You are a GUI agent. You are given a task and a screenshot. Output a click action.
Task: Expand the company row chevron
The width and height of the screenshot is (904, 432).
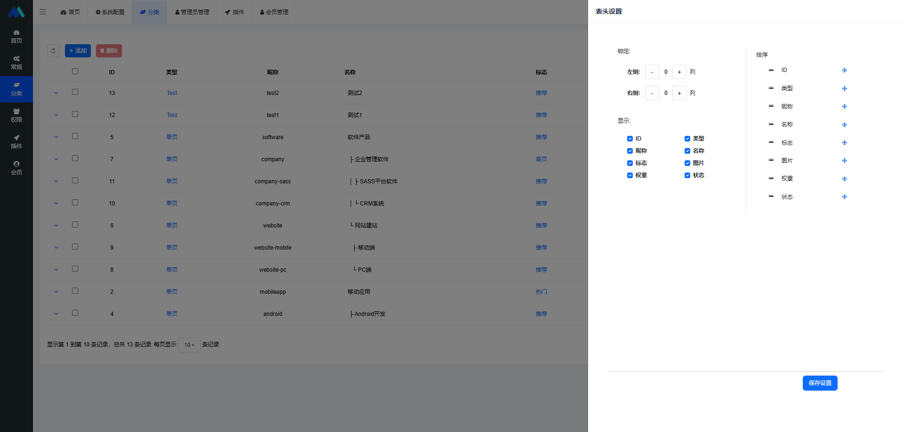(56, 159)
